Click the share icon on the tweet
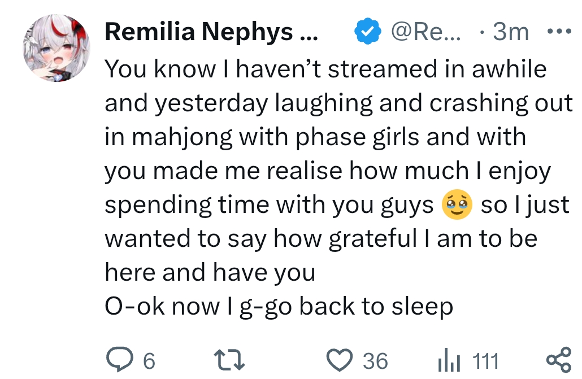This screenshot has width=582, height=379. pyautogui.click(x=559, y=360)
